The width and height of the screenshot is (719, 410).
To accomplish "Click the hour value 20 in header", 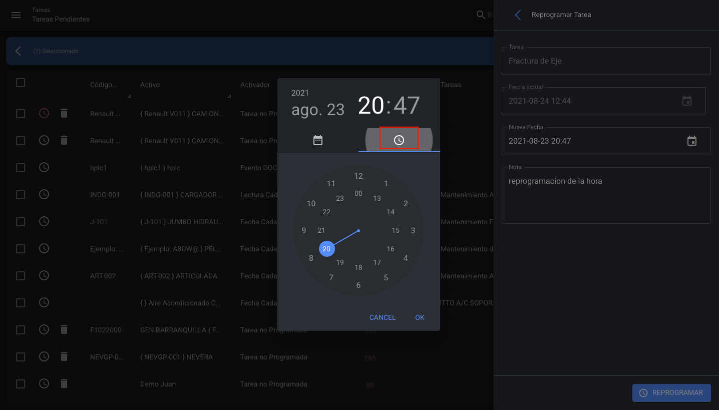I will [371, 106].
